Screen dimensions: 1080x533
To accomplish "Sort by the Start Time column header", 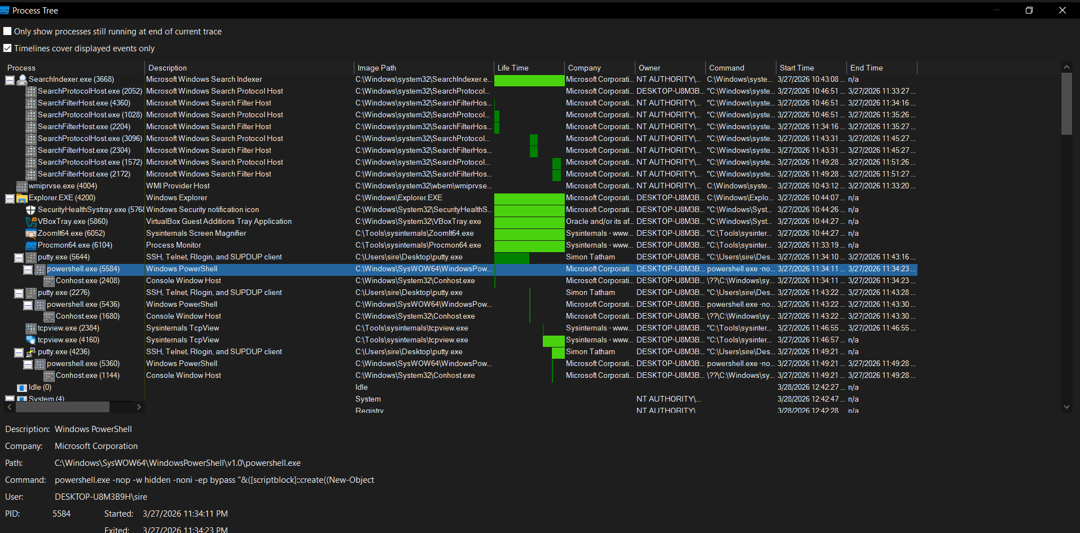I will [x=796, y=68].
